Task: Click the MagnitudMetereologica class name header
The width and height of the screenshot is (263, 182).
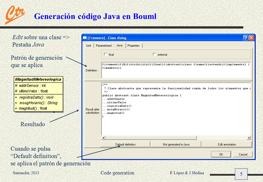Action: point(38,79)
